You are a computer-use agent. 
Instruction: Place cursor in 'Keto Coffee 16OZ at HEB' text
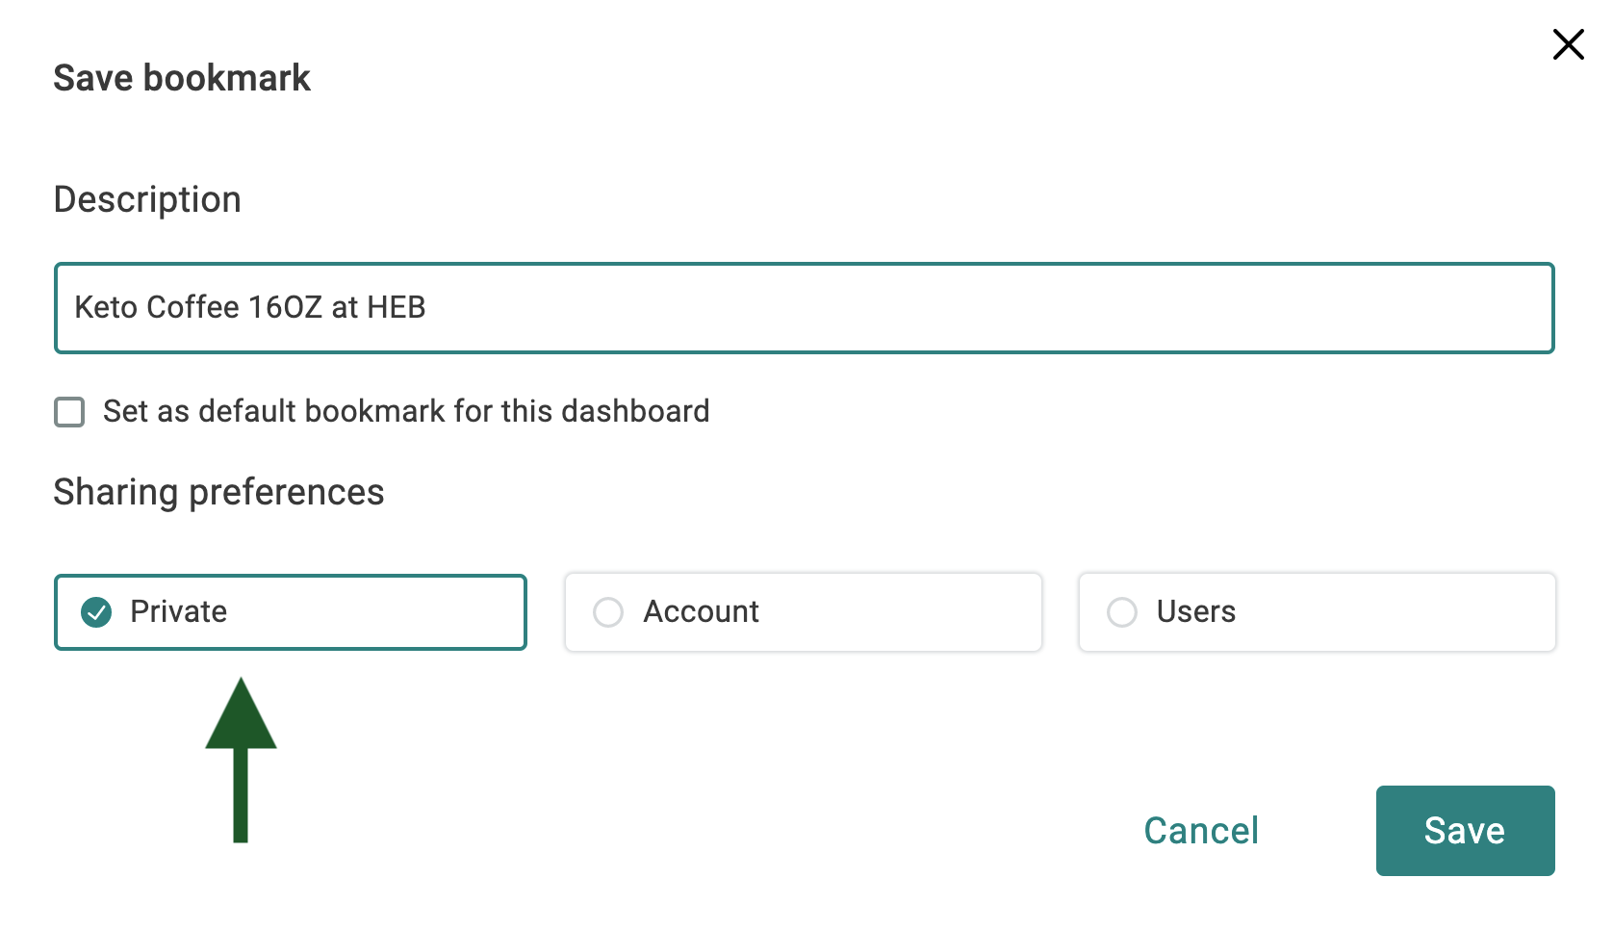coord(250,307)
